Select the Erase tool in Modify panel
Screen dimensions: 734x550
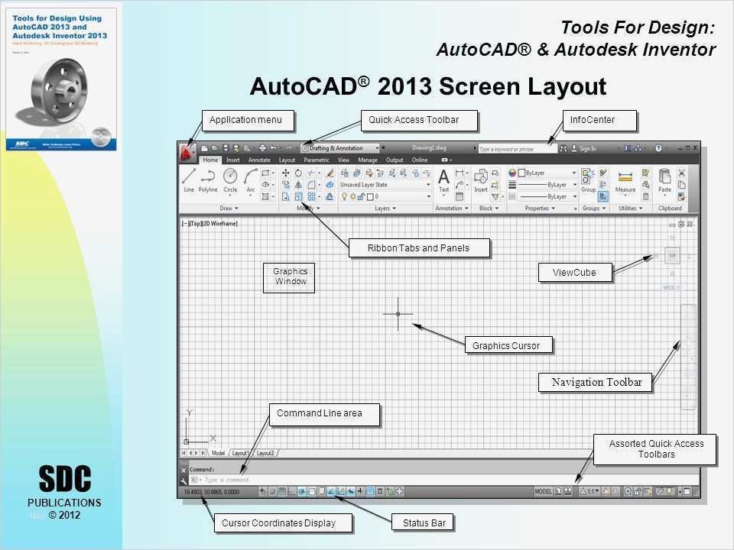pos(330,173)
